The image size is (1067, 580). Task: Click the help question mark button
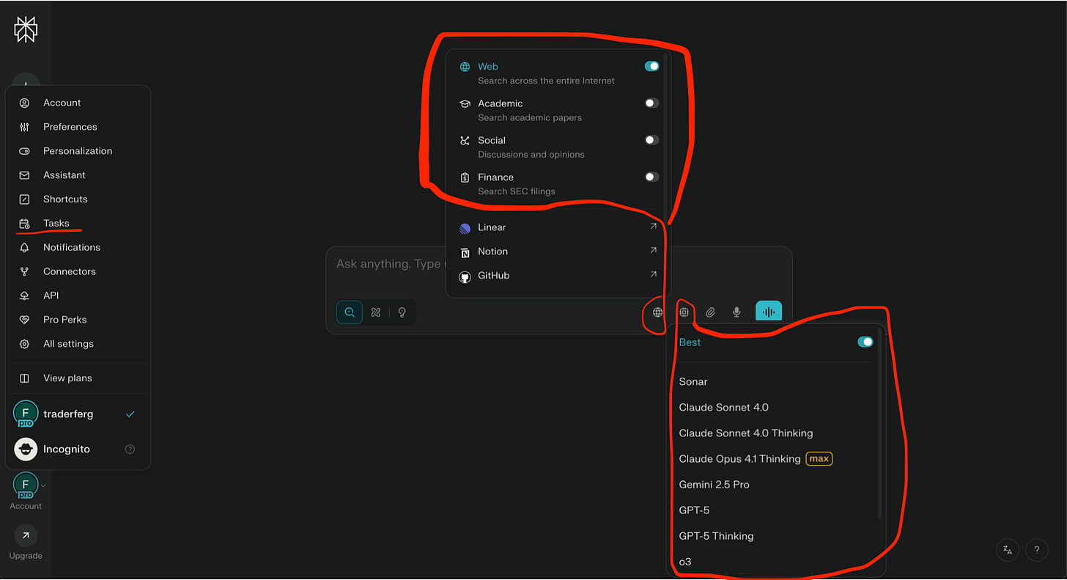coord(1037,550)
